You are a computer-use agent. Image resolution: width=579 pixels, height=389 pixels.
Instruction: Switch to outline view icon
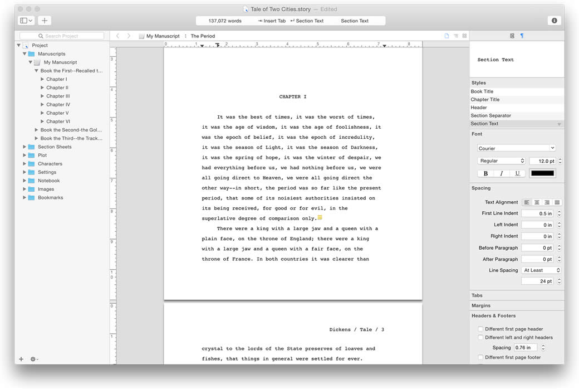point(456,36)
